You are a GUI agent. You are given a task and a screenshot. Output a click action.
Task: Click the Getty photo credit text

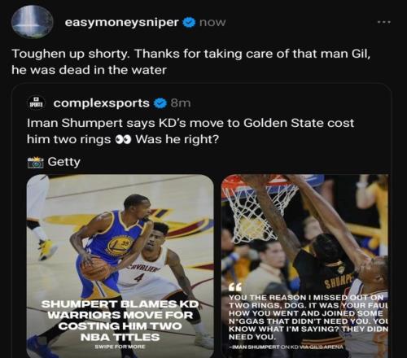pyautogui.click(x=64, y=162)
